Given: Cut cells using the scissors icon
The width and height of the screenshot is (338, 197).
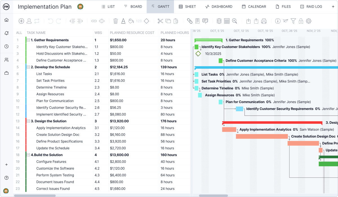Looking at the screenshot, I should point(160,21).
